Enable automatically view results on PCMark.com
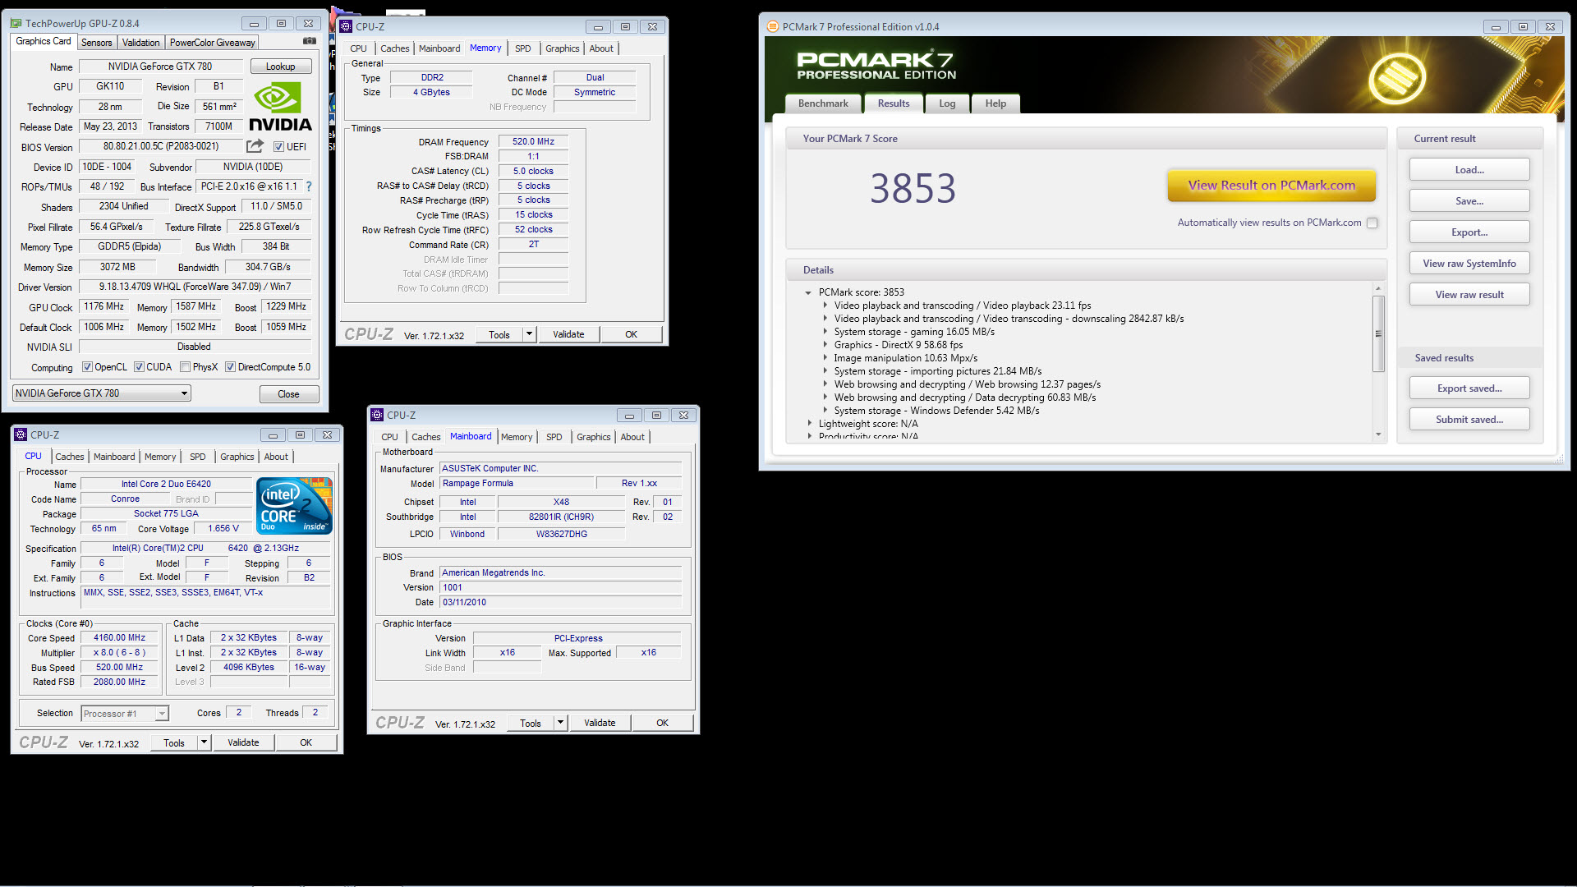 click(x=1372, y=223)
